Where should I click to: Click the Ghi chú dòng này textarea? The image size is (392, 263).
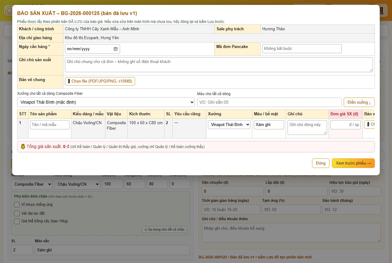pos(307,128)
